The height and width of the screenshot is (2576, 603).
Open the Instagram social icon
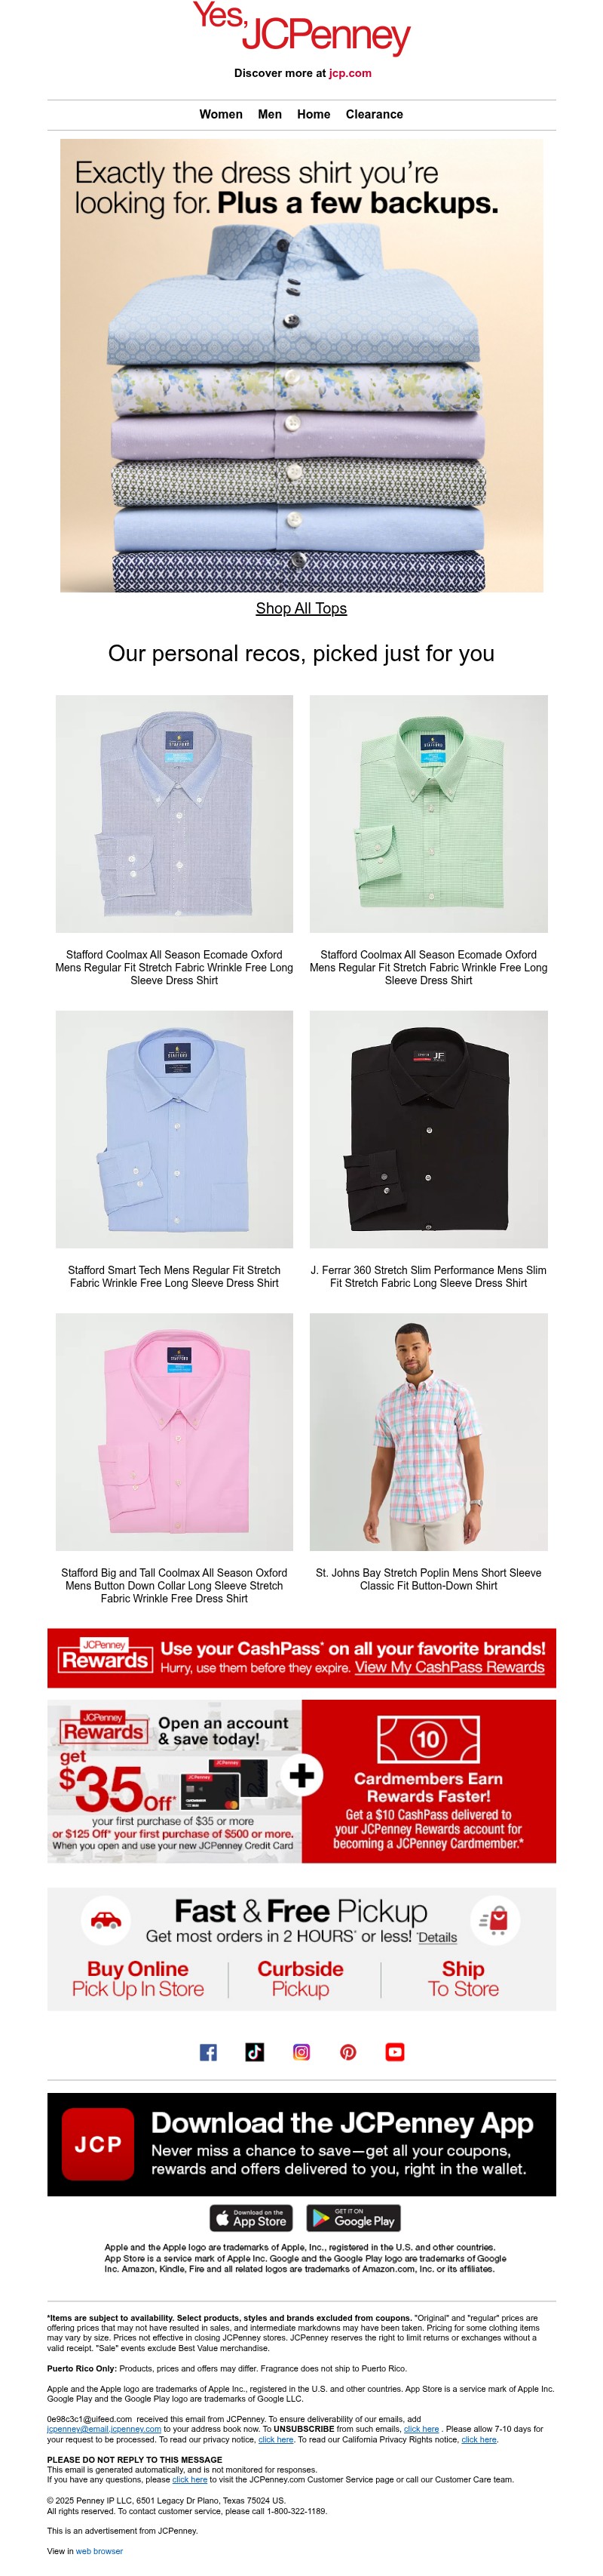[301, 2053]
